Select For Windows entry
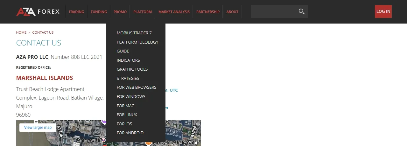 click(x=131, y=96)
